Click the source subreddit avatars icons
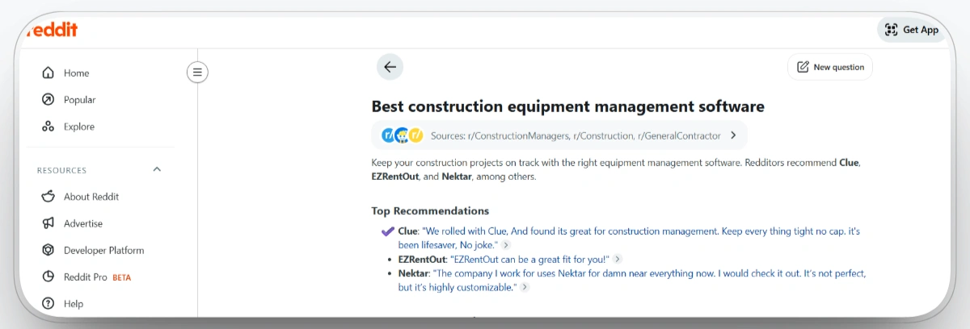This screenshot has height=329, width=970. [x=403, y=135]
